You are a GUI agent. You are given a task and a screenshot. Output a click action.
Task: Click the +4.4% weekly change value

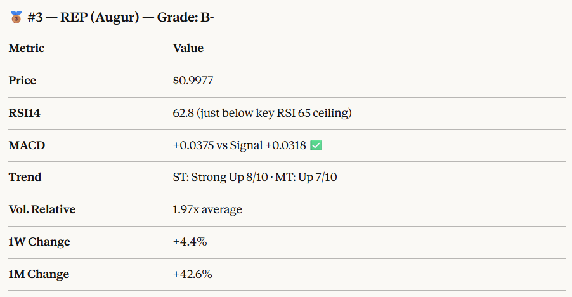click(190, 242)
